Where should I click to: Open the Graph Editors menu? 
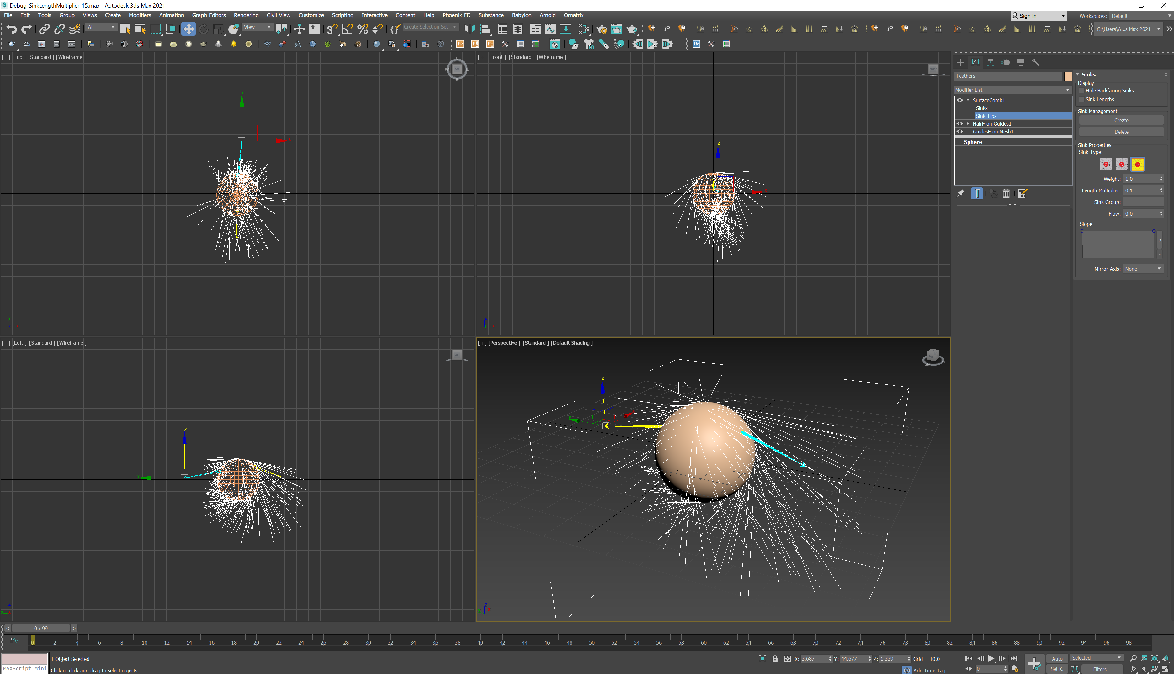(209, 15)
